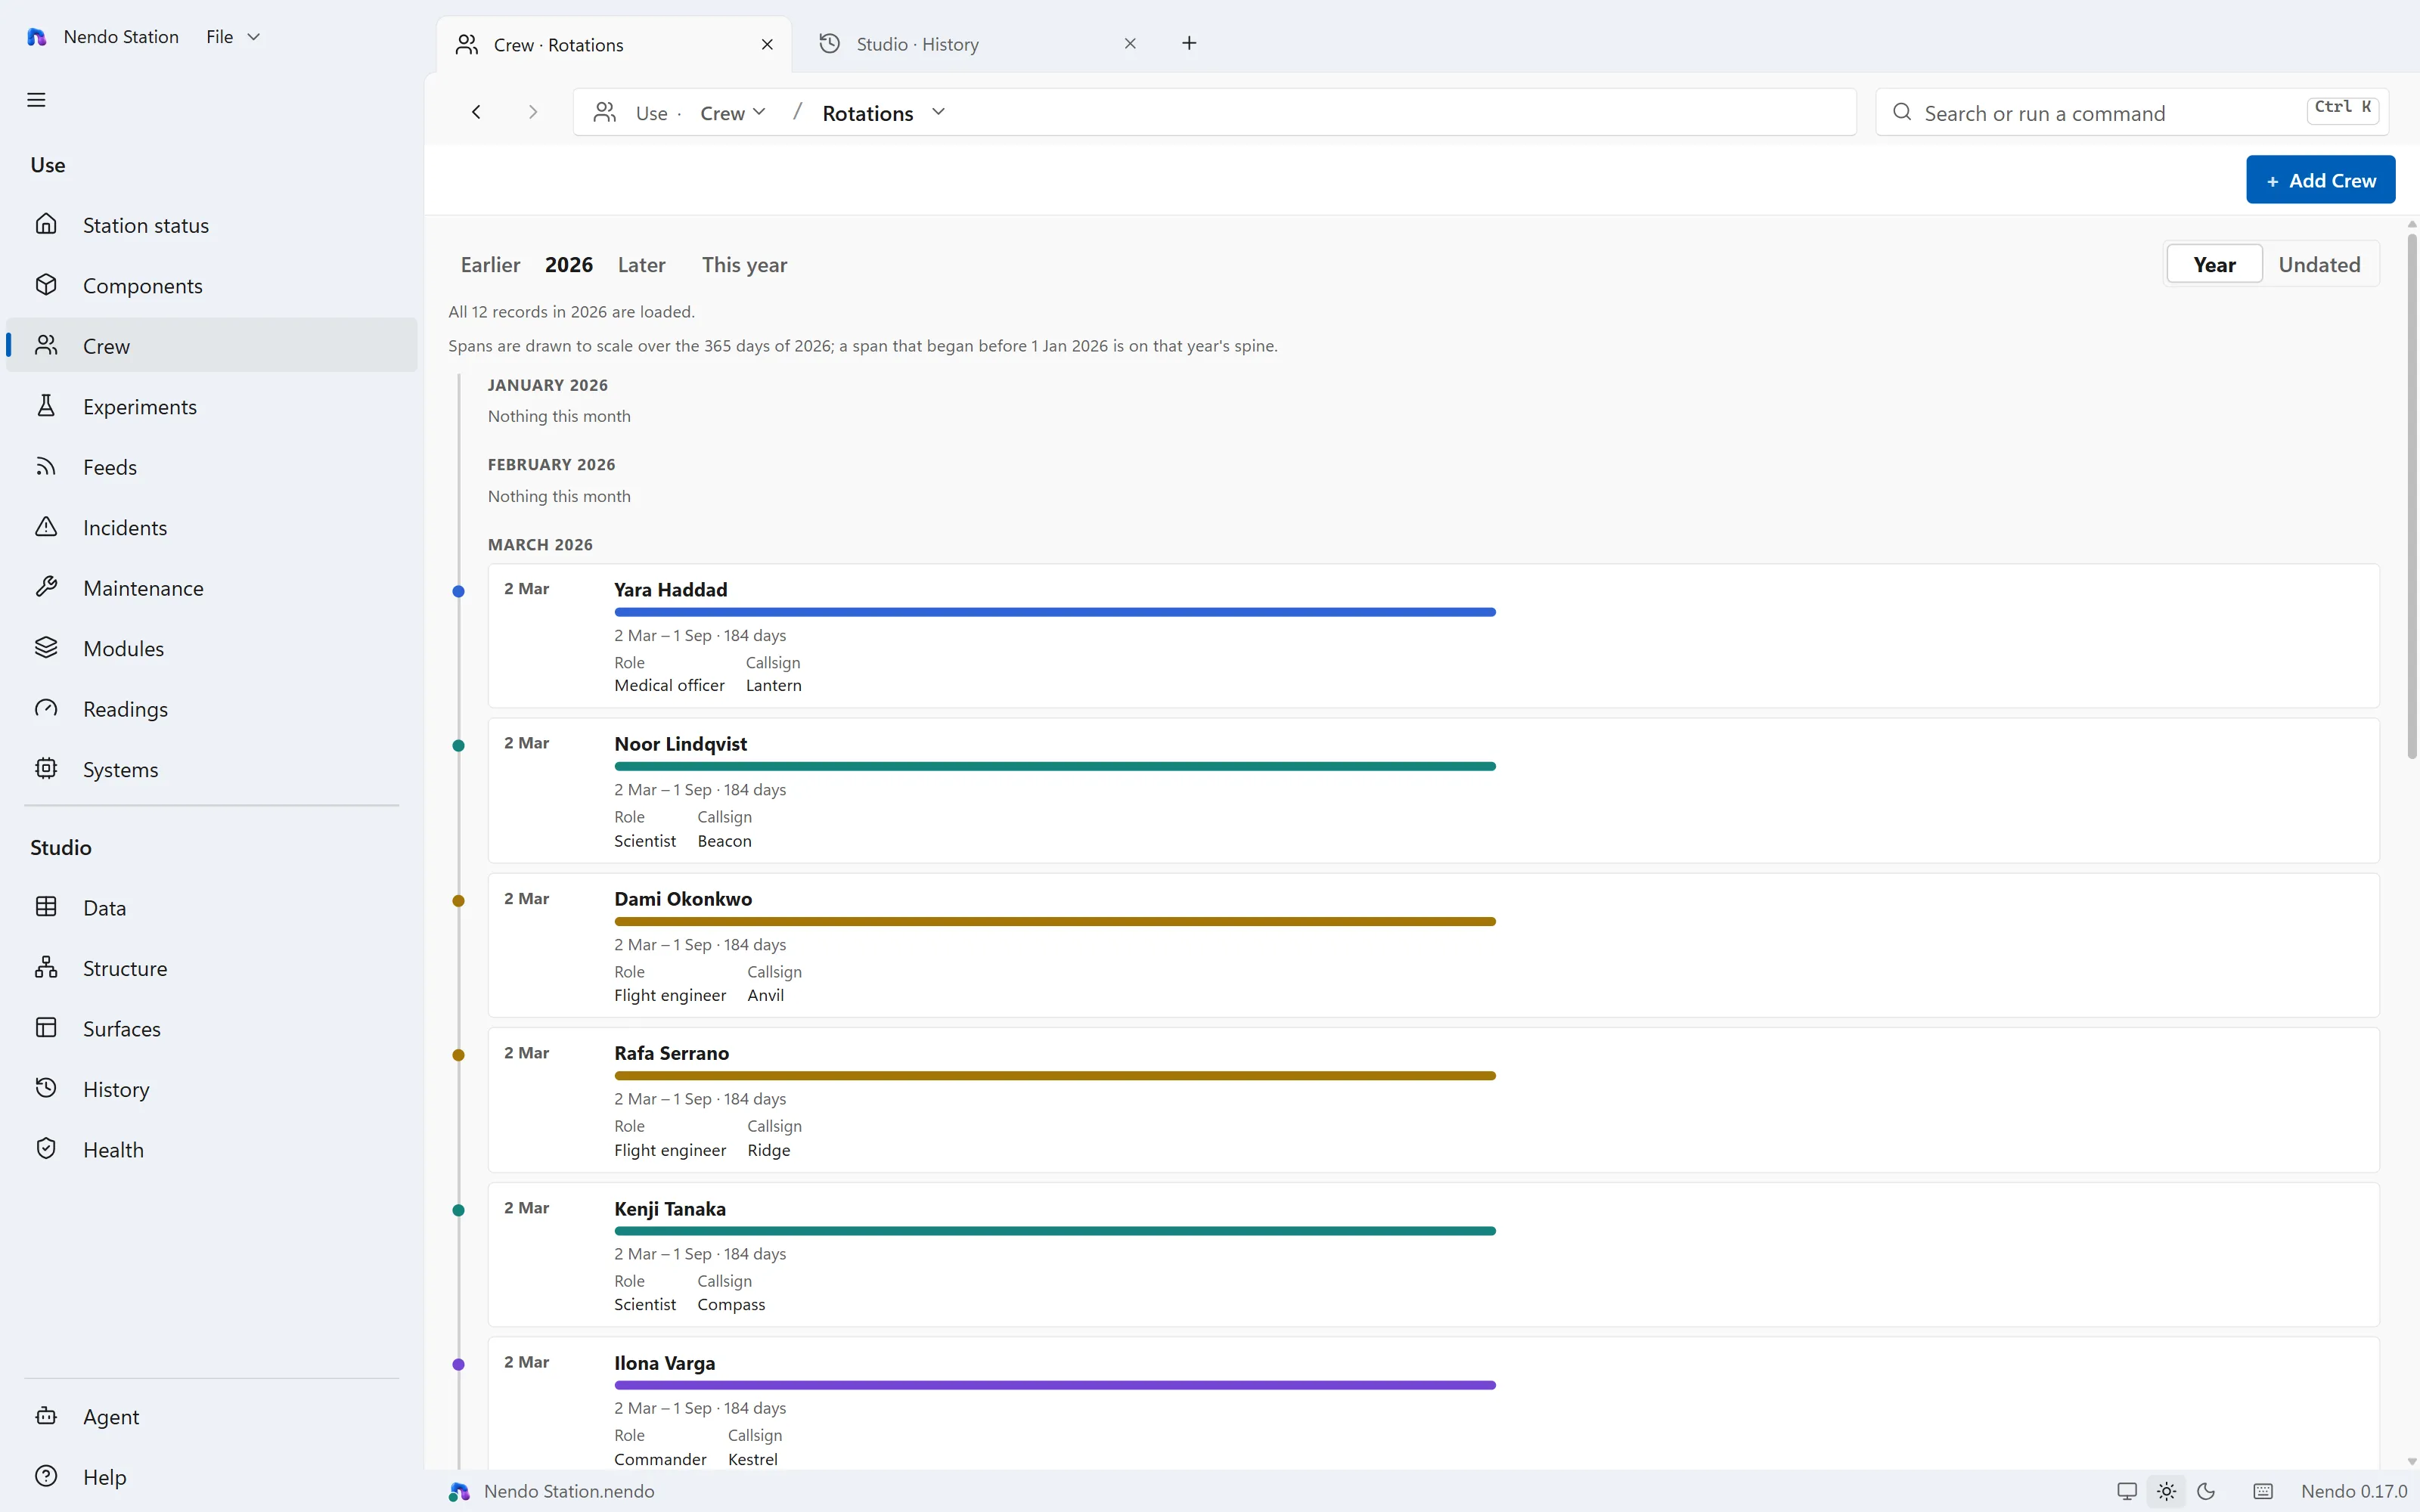Open the Help section

(212, 1476)
